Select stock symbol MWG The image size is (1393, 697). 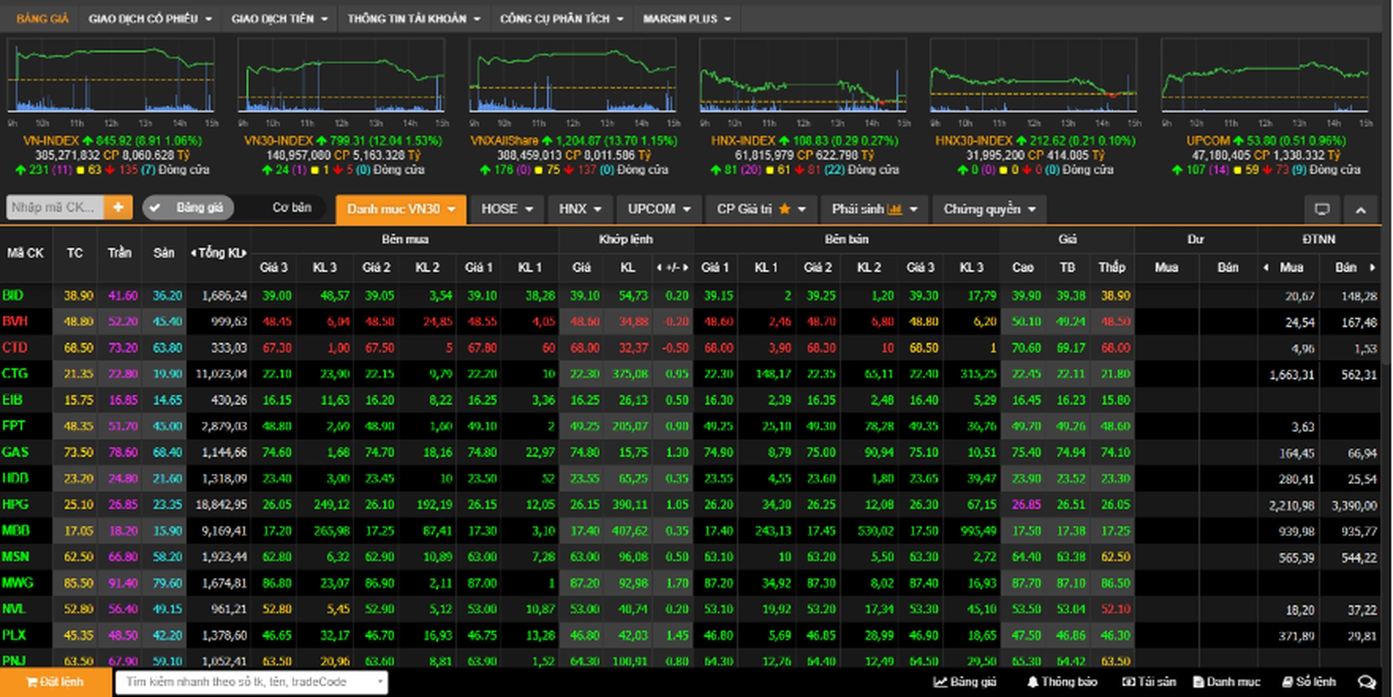click(17, 583)
